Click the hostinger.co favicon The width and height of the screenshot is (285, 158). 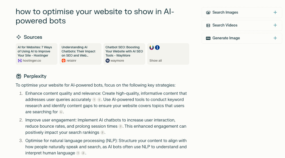click(x=20, y=61)
